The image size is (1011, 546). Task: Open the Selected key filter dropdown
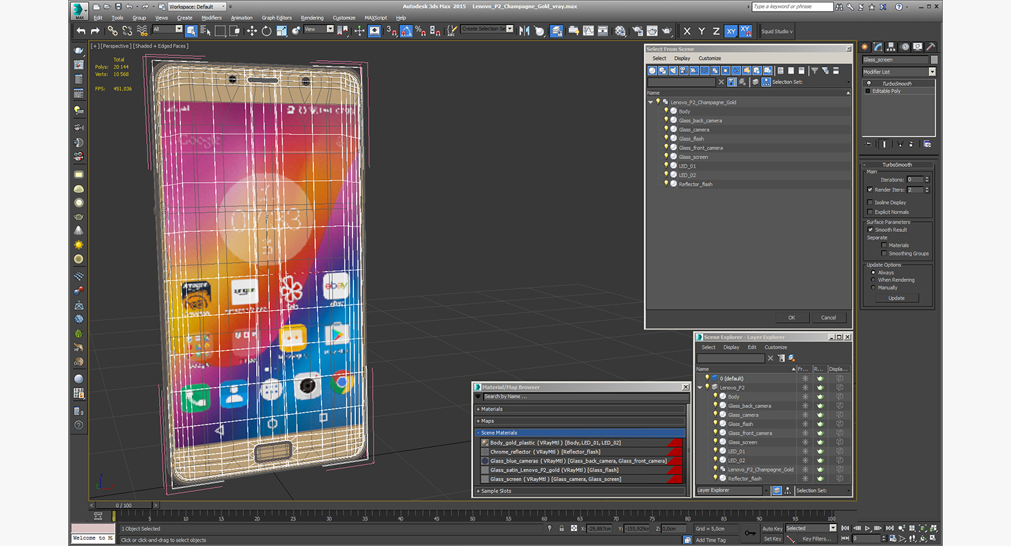tap(811, 528)
